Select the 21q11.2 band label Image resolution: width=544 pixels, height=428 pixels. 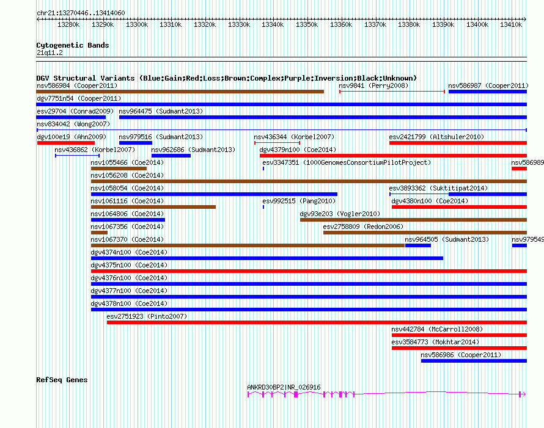point(50,53)
